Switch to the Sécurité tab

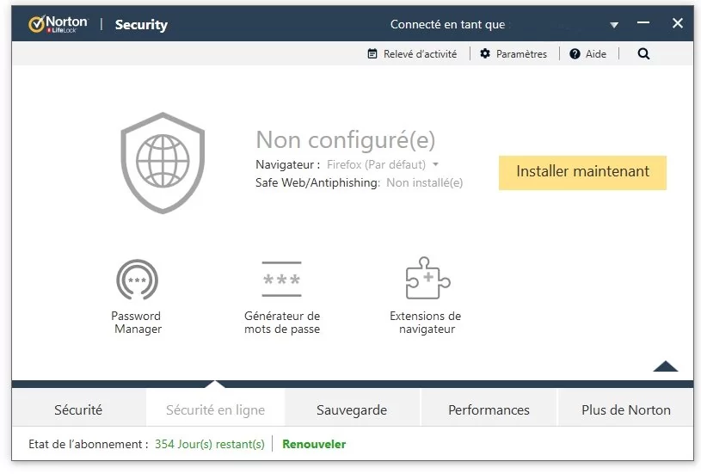(x=78, y=409)
